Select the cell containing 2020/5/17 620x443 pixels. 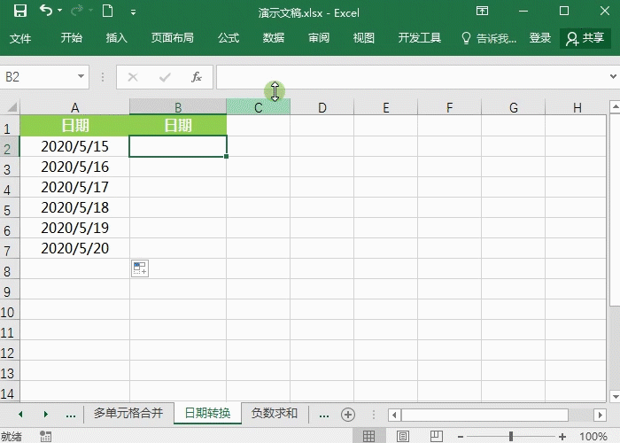click(x=74, y=187)
